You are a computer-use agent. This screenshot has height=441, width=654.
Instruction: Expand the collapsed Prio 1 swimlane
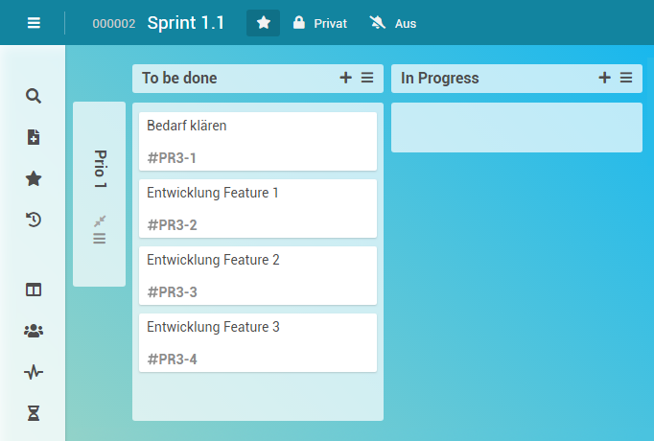(x=100, y=220)
